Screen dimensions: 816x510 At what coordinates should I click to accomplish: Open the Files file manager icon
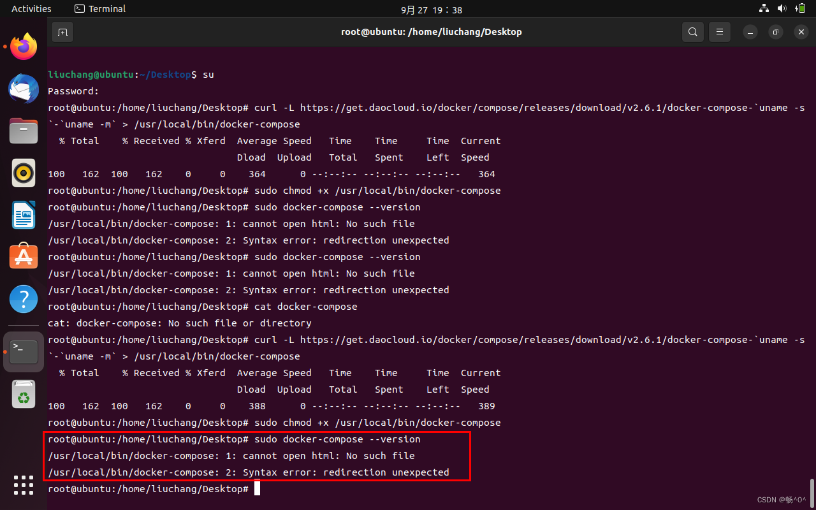tap(24, 132)
